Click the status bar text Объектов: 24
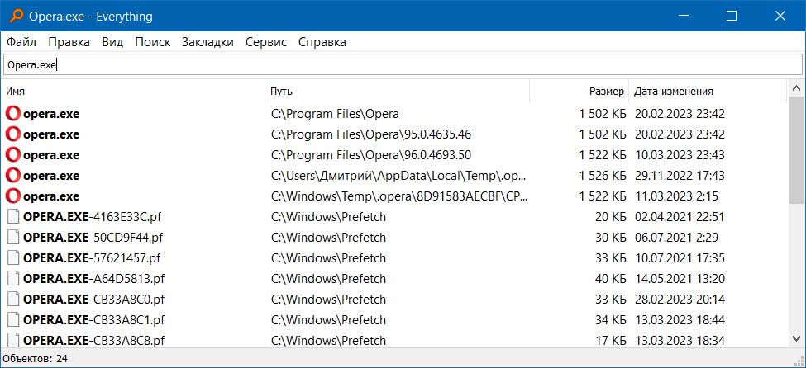Image resolution: width=806 pixels, height=368 pixels. 36,358
